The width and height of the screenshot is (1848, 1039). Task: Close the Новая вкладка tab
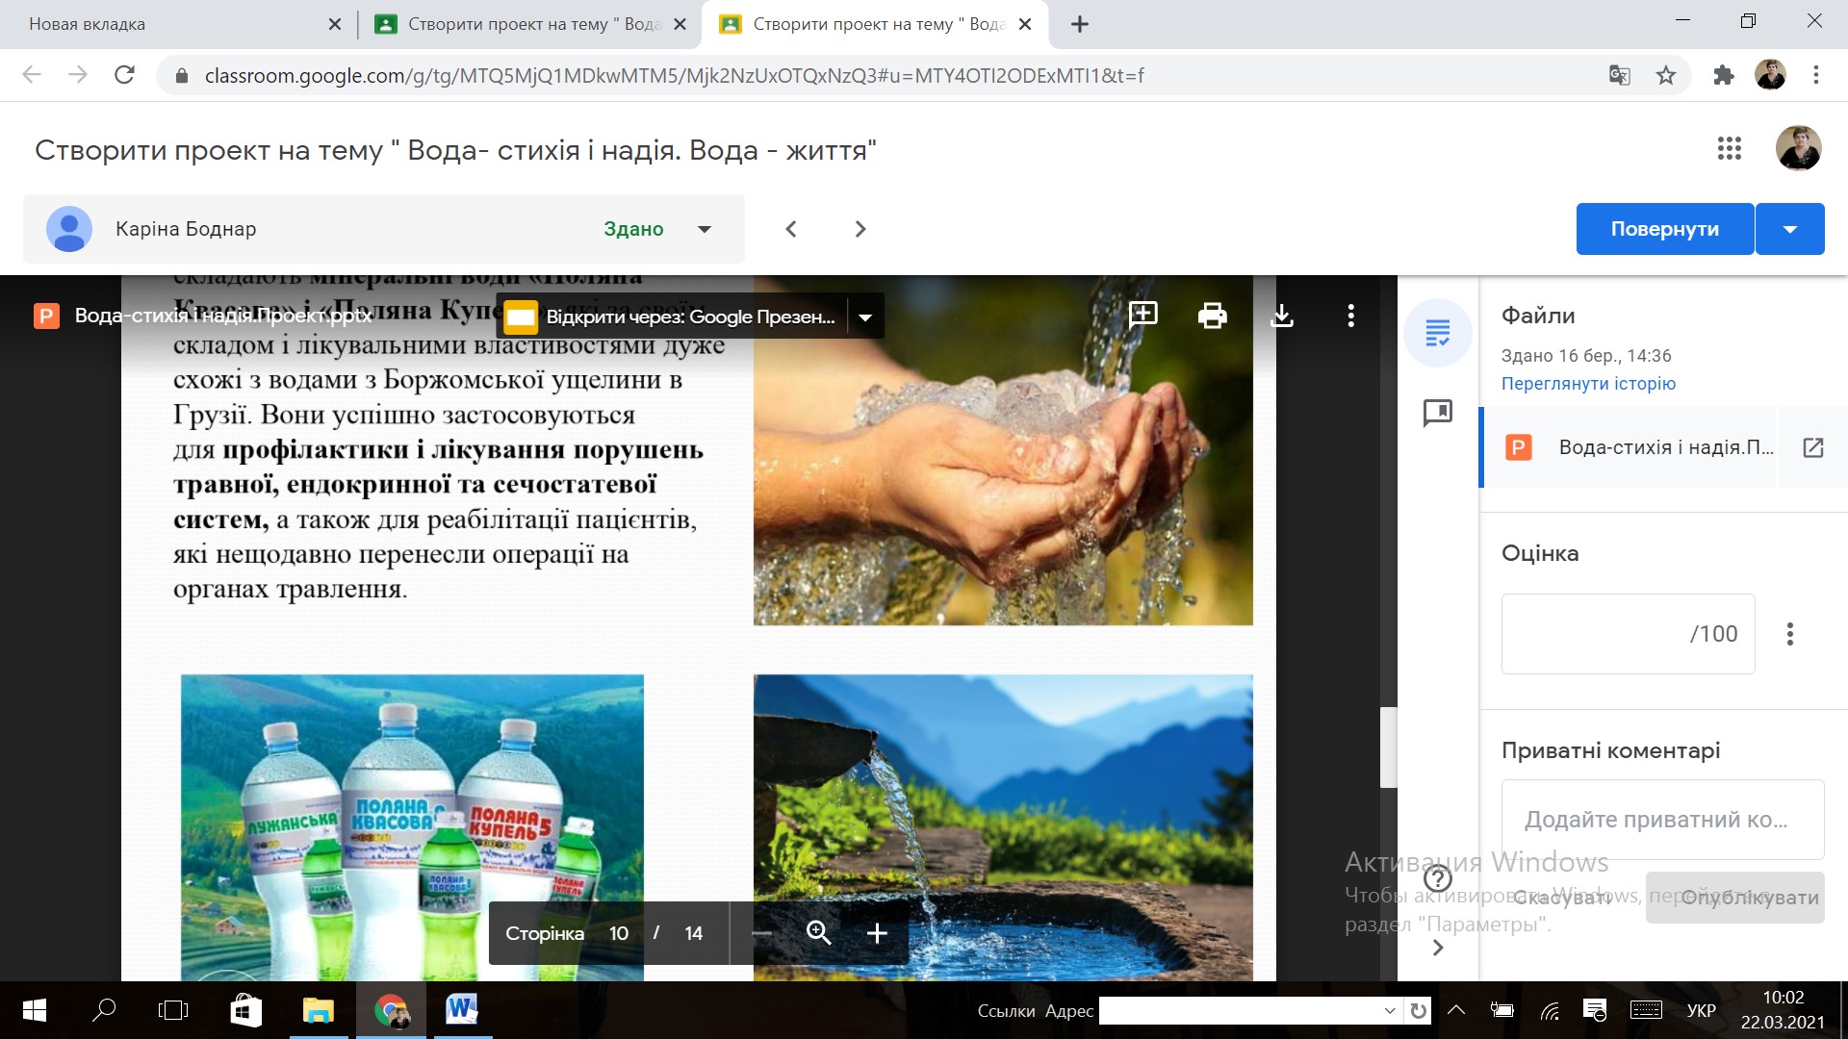(x=335, y=24)
